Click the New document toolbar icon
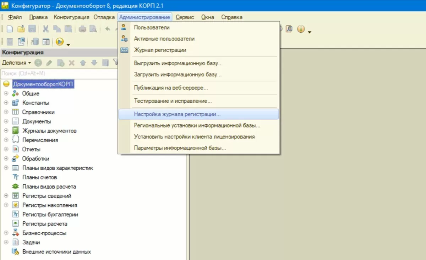426x260 pixels. click(x=10, y=29)
